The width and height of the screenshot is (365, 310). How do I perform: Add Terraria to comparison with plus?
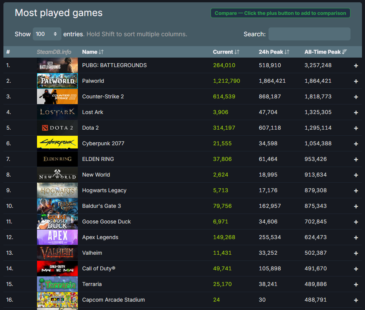point(356,284)
